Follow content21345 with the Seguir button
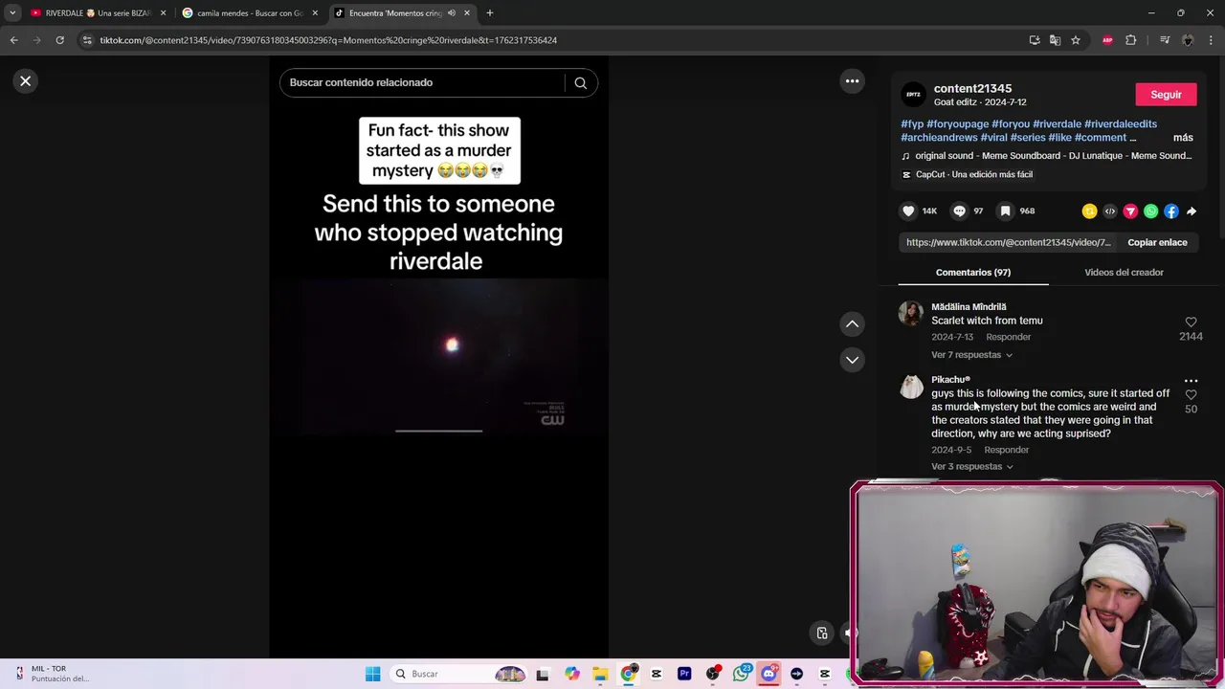This screenshot has width=1225, height=689. pos(1166,95)
